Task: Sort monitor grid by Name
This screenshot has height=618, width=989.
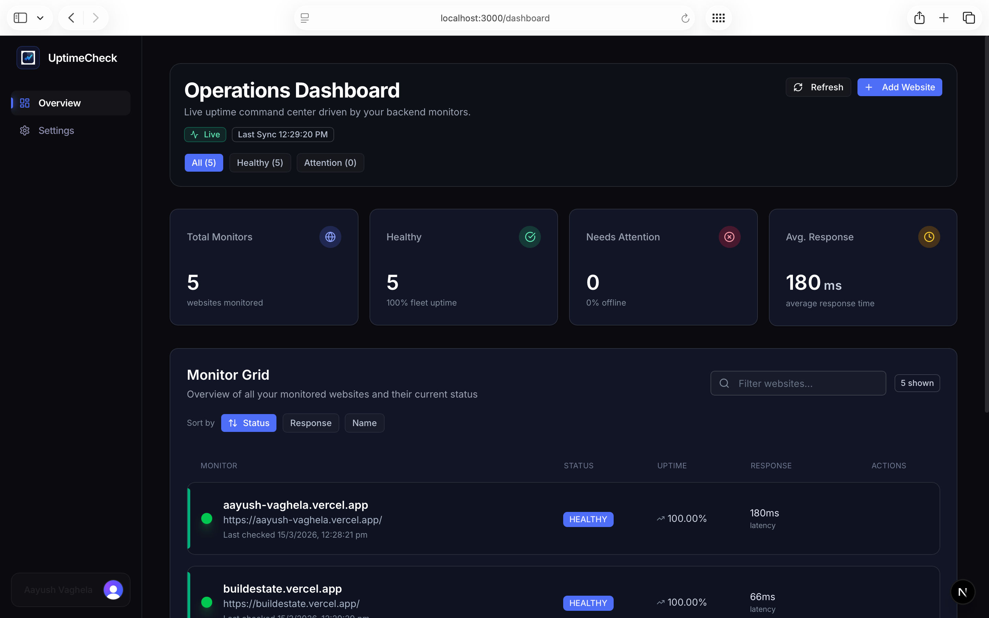Action: (364, 423)
